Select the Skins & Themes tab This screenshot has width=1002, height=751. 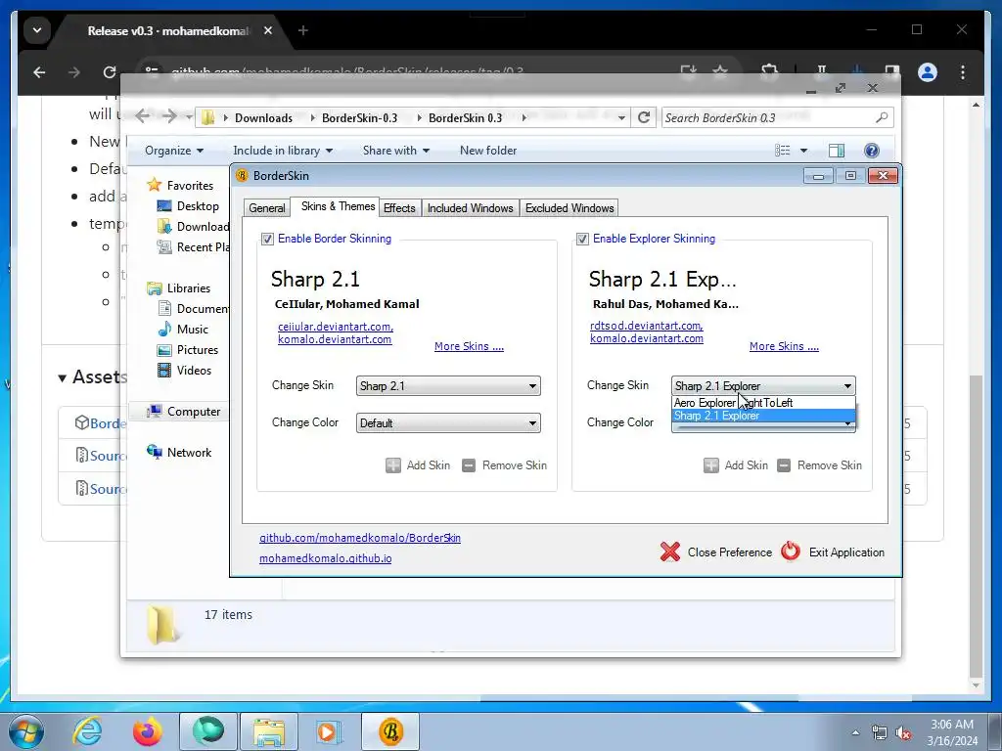pos(338,206)
